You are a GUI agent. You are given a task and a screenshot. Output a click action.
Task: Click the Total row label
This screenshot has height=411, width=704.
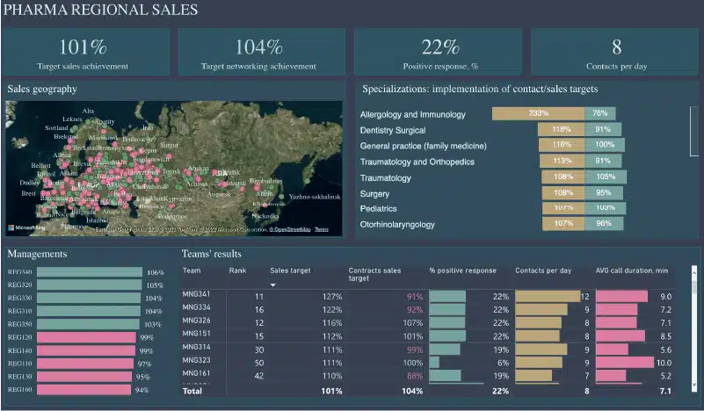(x=192, y=391)
